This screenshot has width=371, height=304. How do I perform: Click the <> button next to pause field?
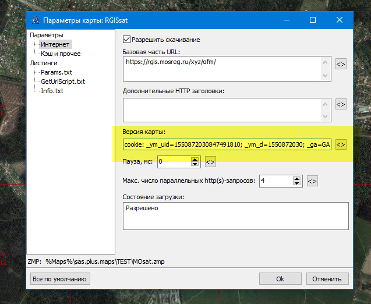click(x=210, y=161)
